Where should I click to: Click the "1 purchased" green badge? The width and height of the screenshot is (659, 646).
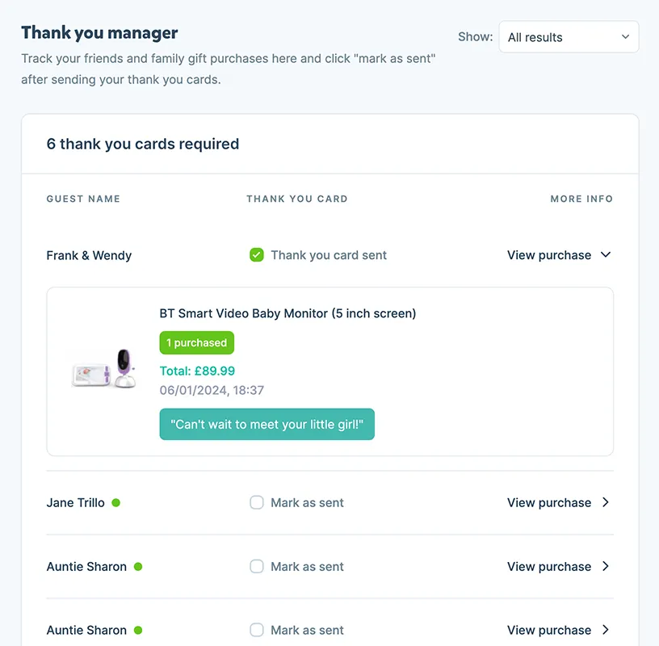pos(196,342)
